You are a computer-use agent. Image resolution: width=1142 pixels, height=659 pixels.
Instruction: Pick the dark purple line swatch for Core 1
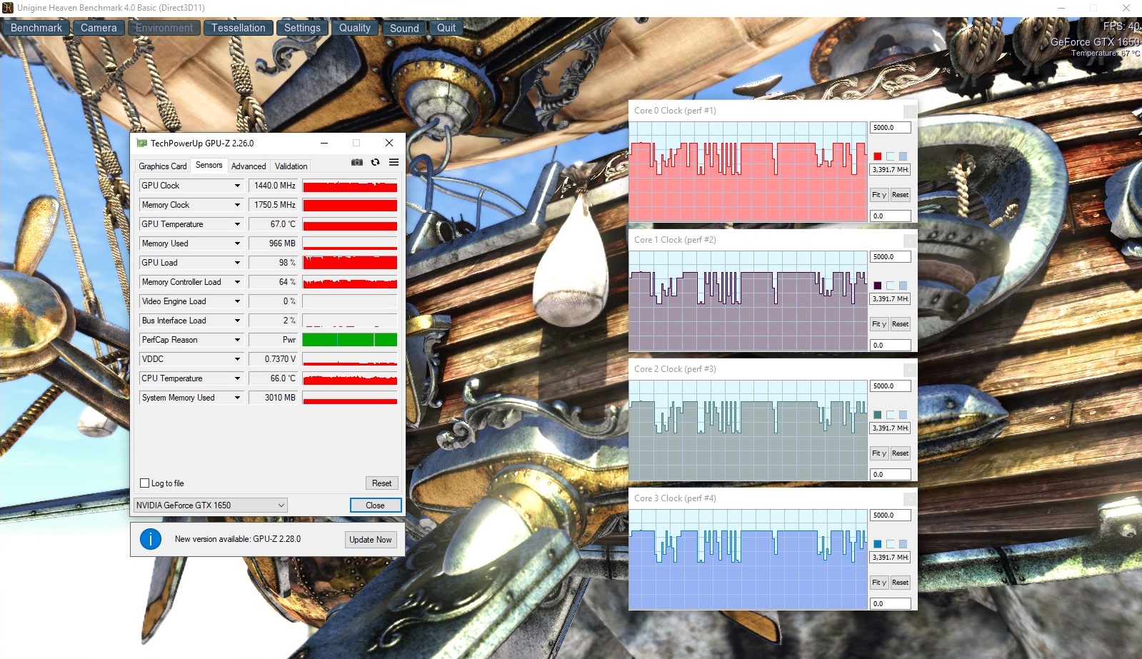(878, 286)
